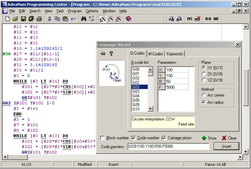Image resolution: width=251 pixels, height=169 pixels.
Task: Toggle the G-code wizard wand icon
Action: pyautogui.click(x=102, y=19)
